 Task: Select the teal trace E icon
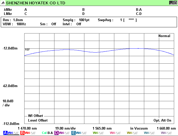pos(73,133)
